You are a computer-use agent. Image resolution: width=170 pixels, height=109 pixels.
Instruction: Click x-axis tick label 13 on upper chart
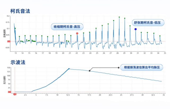coord(16,53)
